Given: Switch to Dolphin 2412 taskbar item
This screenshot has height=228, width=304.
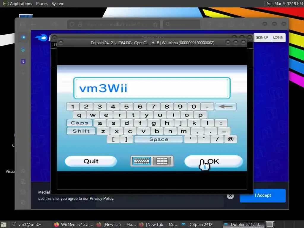Looking at the screenshot, I should [x=200, y=224].
